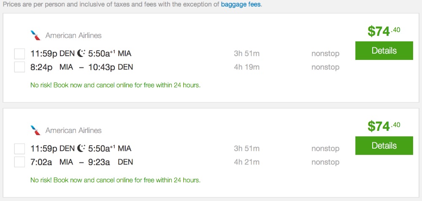The height and width of the screenshot is (201, 422).
Task: Select the 4h 21m flight duration
Action: coord(246,162)
